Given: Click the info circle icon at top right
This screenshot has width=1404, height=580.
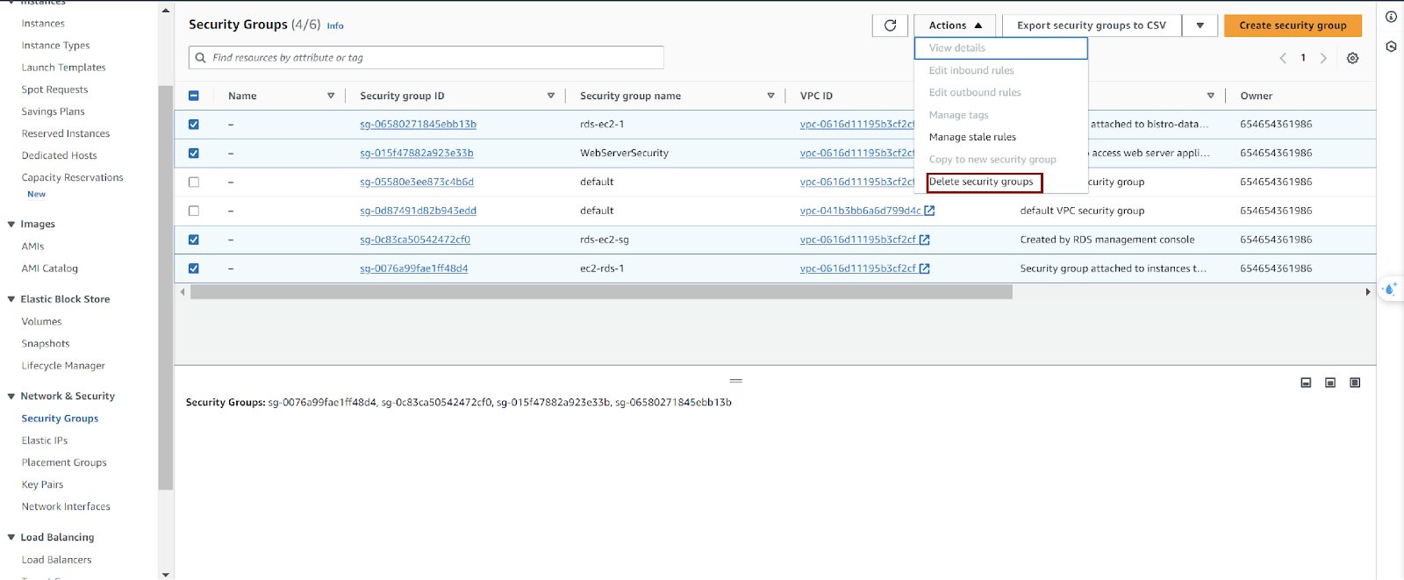Looking at the screenshot, I should 1391,17.
